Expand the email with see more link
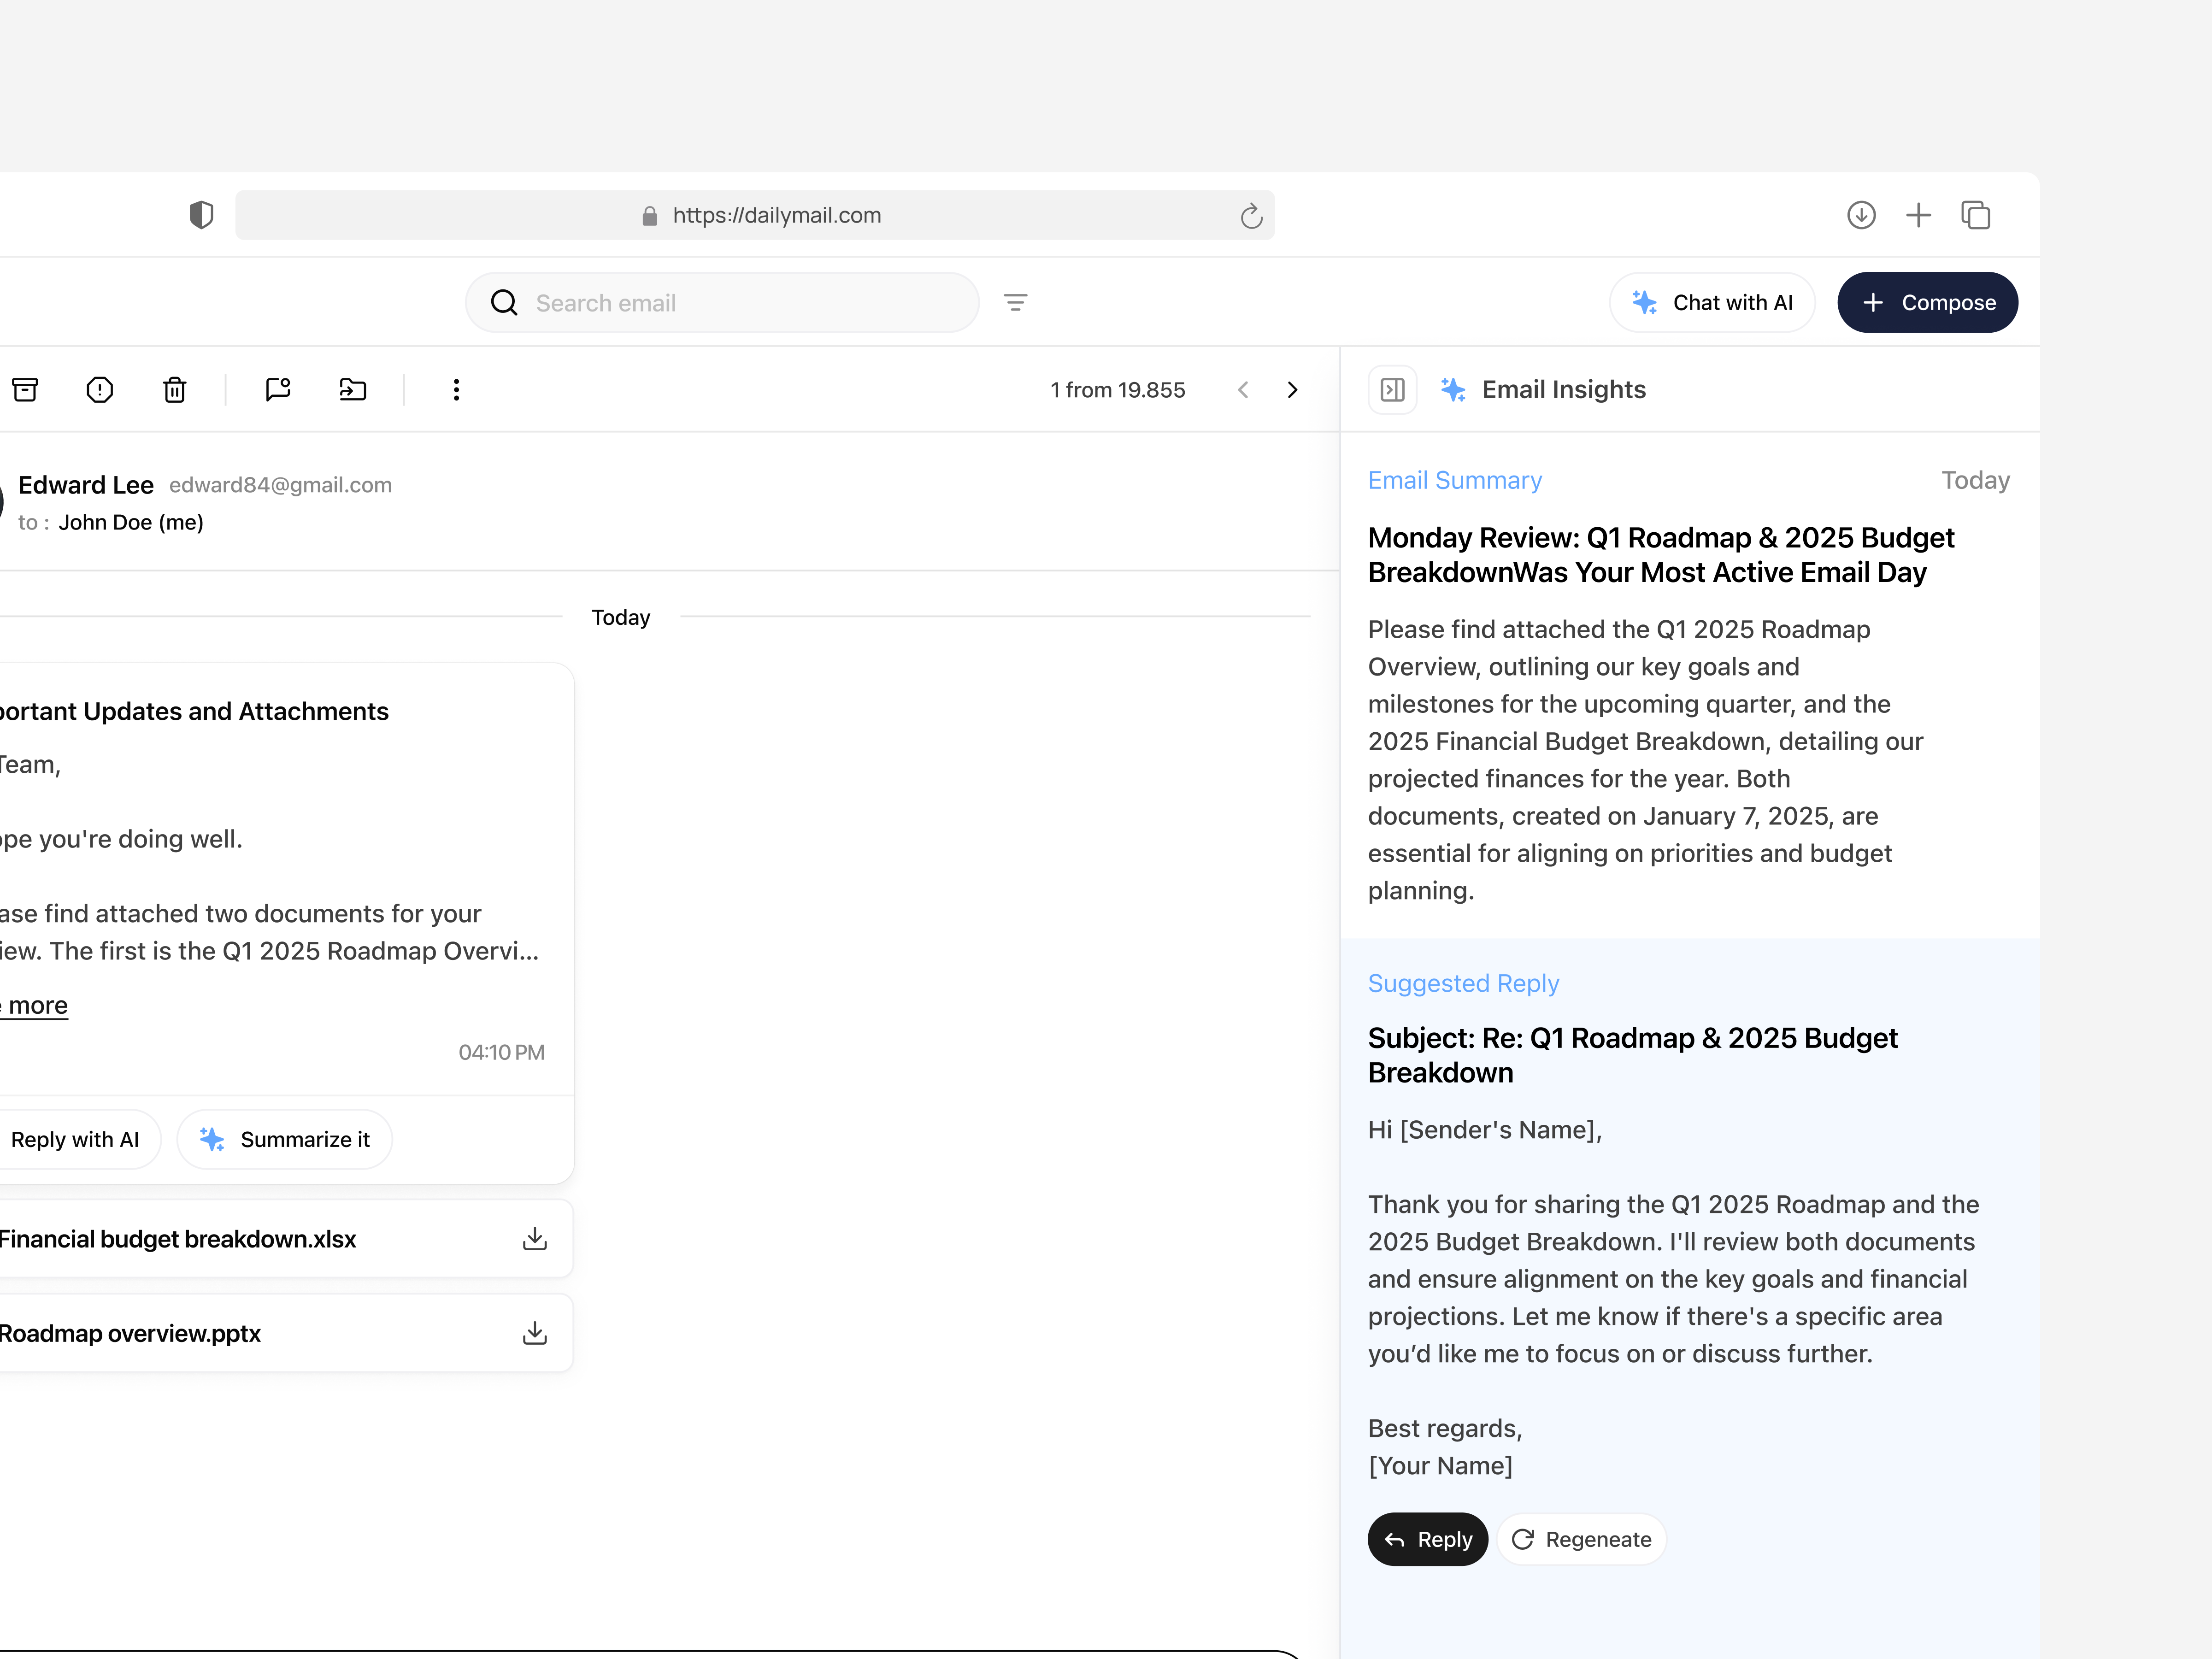The image size is (2212, 1659). pos(33,1004)
